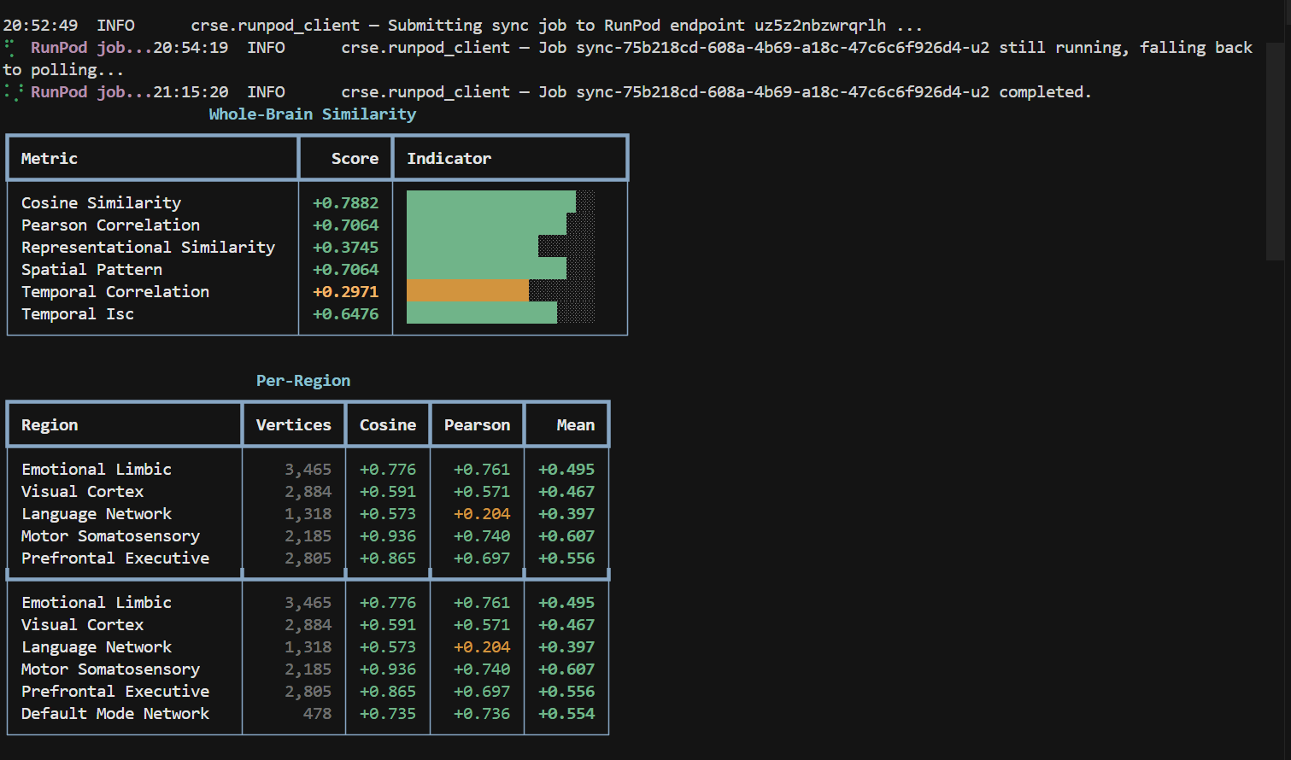Click the 'Temporal Isc' metric label
1291x760 pixels.
(x=78, y=314)
